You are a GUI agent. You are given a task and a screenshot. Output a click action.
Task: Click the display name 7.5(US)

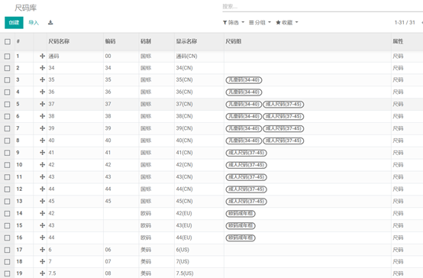tap(185, 273)
